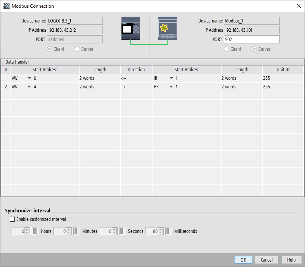
Task: Select Server radio for LOGO! device
Action: 78,49
